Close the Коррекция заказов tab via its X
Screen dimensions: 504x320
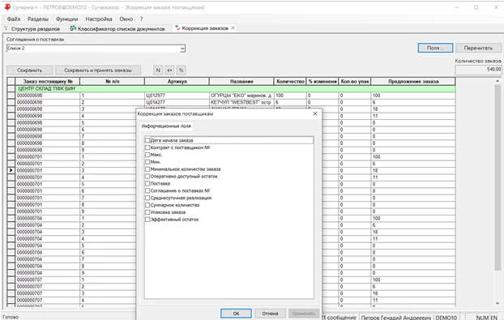[x=233, y=28]
